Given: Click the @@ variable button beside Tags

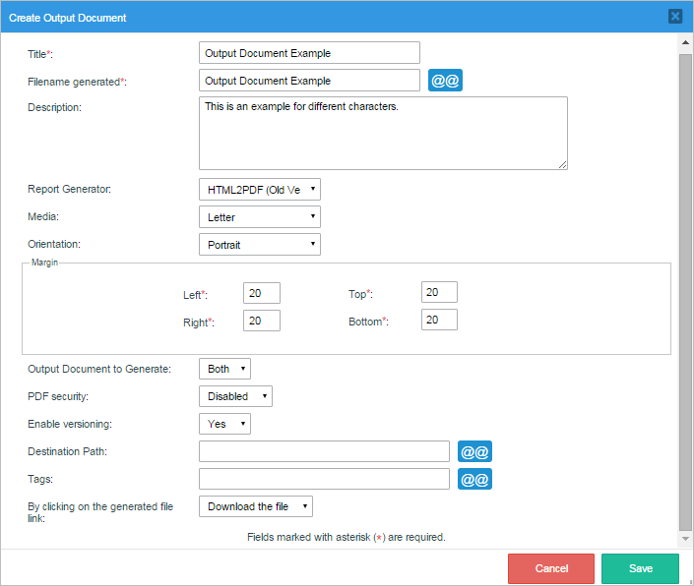Looking at the screenshot, I should point(474,479).
